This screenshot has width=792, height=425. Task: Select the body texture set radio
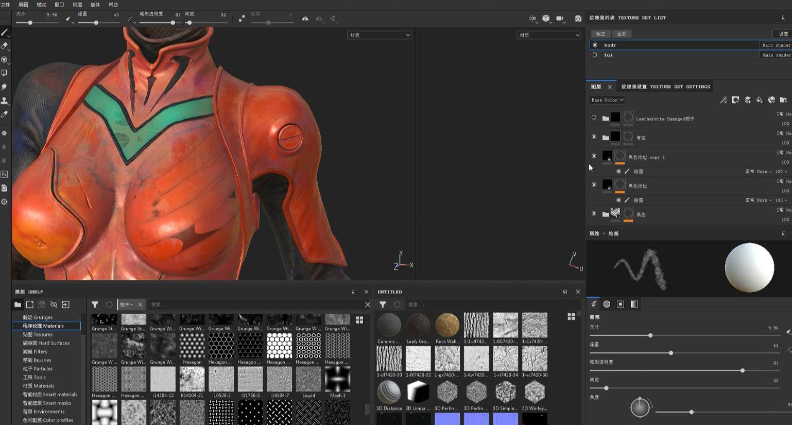595,45
